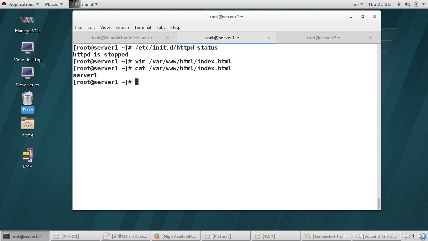428x241 pixels.
Task: Open the Help menu
Action: click(x=175, y=27)
